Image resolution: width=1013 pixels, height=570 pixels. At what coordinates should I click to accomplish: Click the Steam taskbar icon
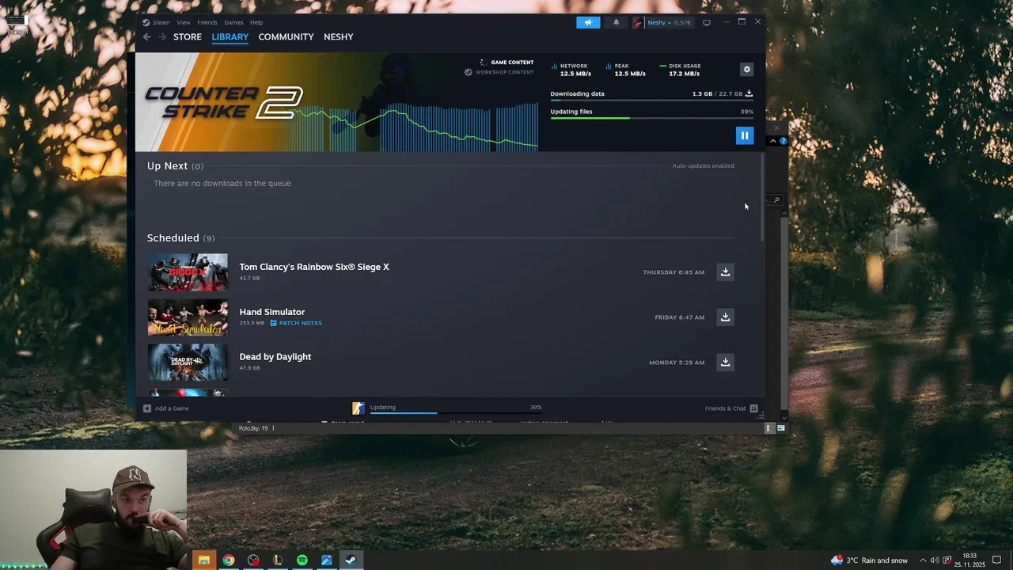point(351,560)
